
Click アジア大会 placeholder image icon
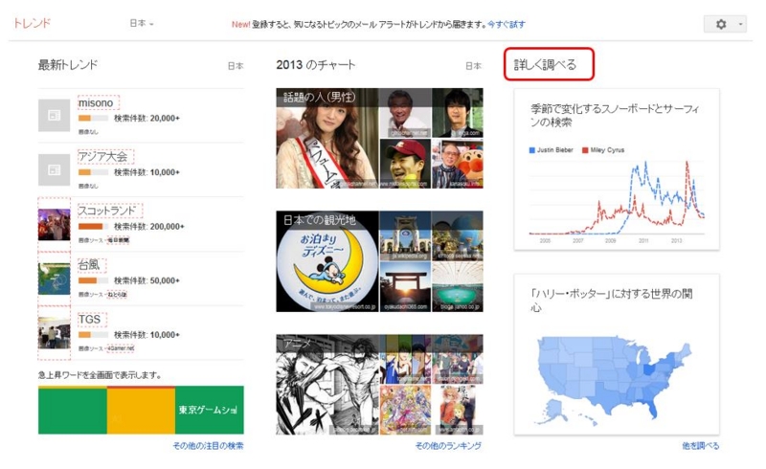pyautogui.click(x=55, y=169)
